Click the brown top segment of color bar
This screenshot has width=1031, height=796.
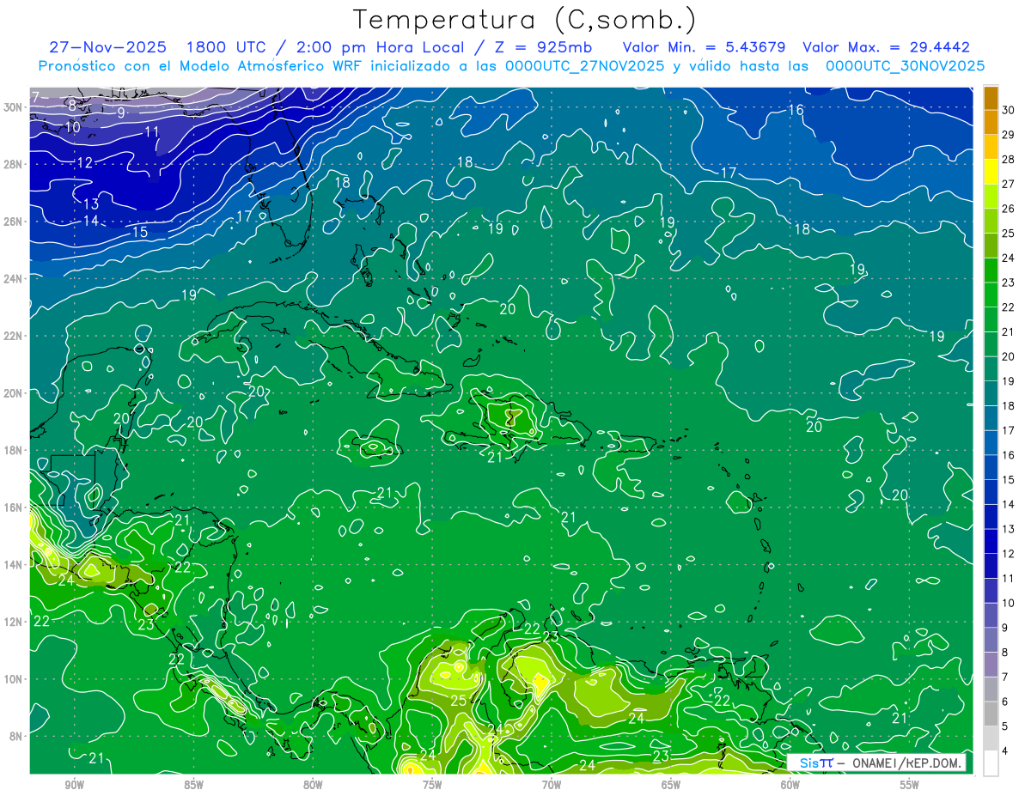(x=991, y=98)
